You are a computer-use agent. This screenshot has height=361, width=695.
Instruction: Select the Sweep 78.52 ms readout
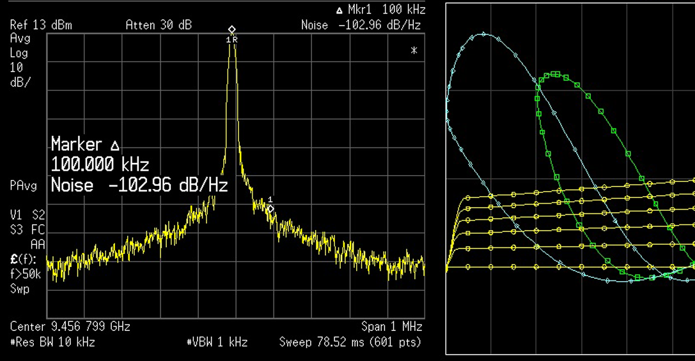pos(350,342)
